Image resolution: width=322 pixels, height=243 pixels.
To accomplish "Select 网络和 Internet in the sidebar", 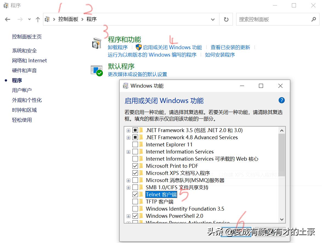I will (29, 60).
